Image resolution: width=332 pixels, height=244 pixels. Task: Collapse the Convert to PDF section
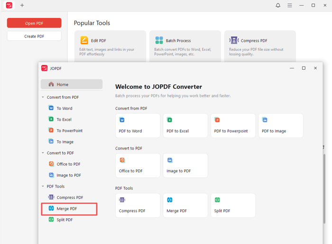(43, 153)
